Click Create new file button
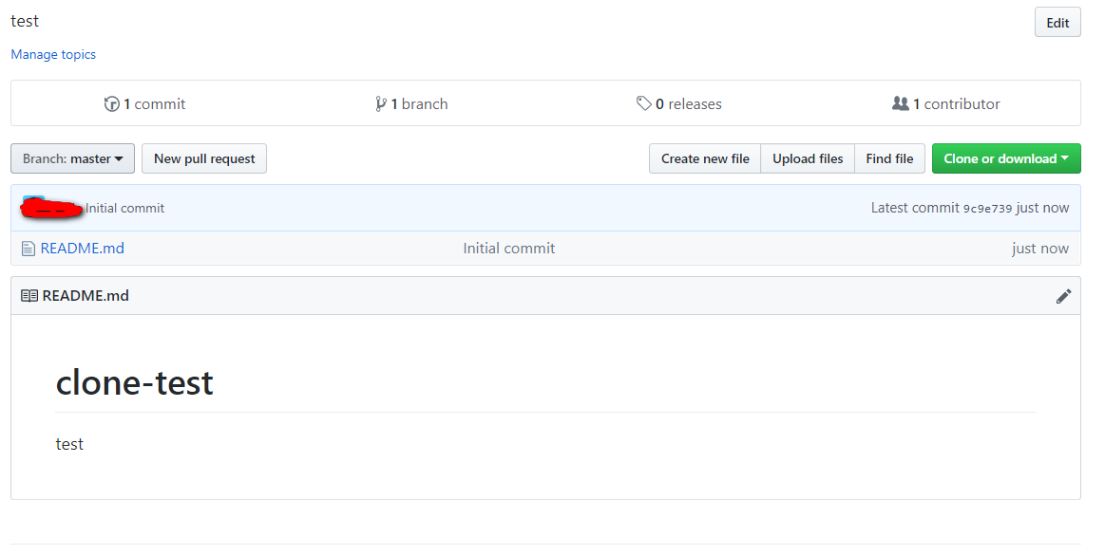The height and width of the screenshot is (555, 1105). [705, 159]
